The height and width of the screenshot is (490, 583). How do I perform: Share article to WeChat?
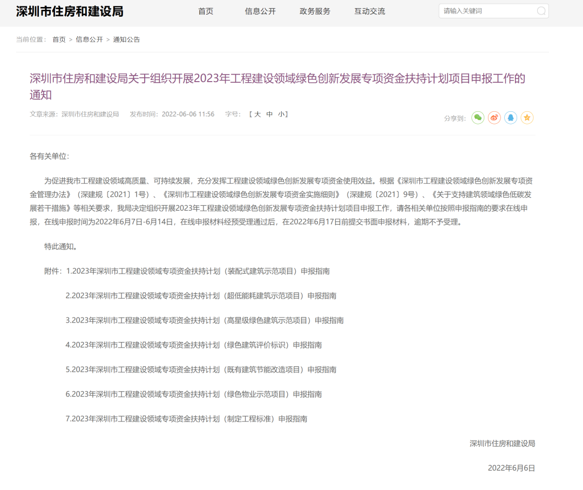click(478, 118)
